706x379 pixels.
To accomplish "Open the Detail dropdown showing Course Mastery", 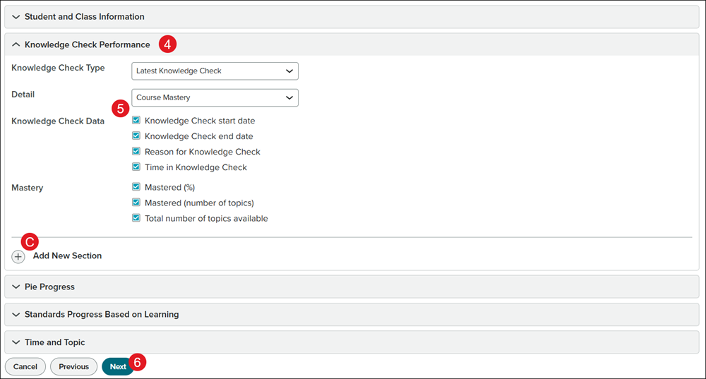I will [215, 97].
